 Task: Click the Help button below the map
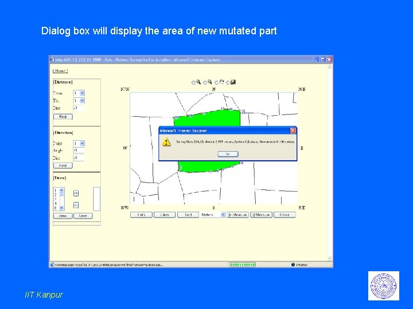pos(142,215)
